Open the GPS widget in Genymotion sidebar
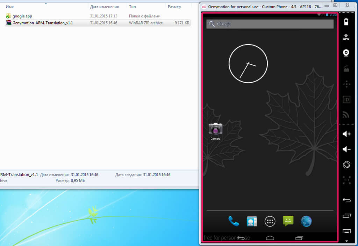358x246 pixels. (x=346, y=37)
